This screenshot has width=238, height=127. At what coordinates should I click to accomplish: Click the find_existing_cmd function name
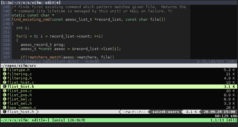(31, 20)
